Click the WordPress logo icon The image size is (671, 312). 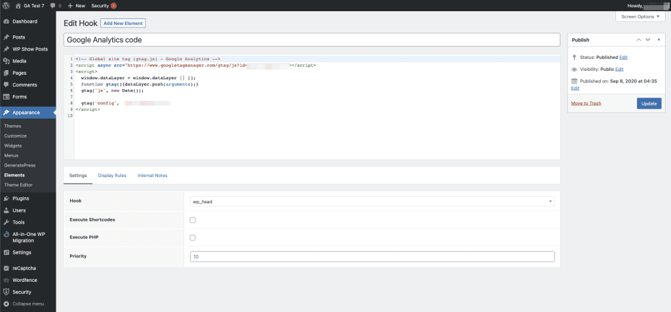pyautogui.click(x=6, y=5)
